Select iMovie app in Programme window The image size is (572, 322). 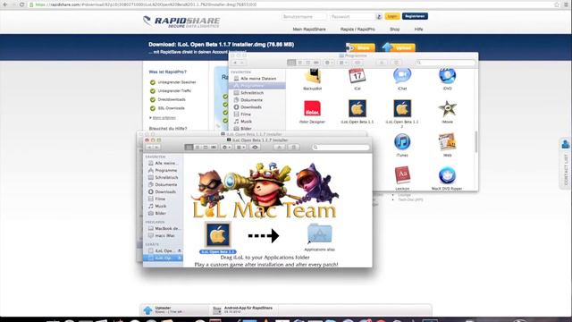click(447, 109)
